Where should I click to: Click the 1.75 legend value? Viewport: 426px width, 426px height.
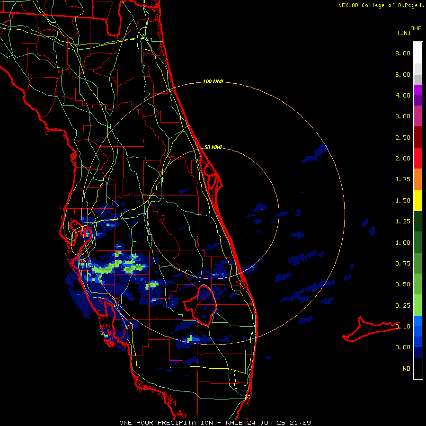tap(403, 179)
